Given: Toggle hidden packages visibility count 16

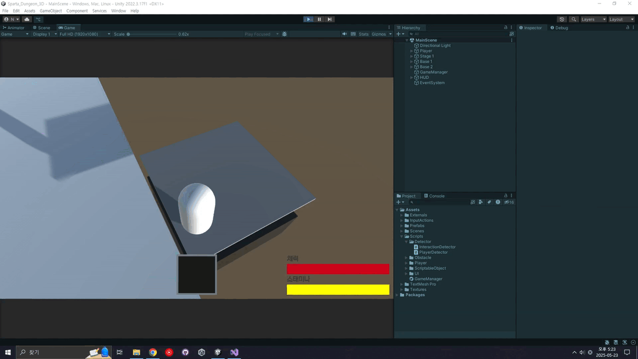Looking at the screenshot, I should click(x=509, y=202).
